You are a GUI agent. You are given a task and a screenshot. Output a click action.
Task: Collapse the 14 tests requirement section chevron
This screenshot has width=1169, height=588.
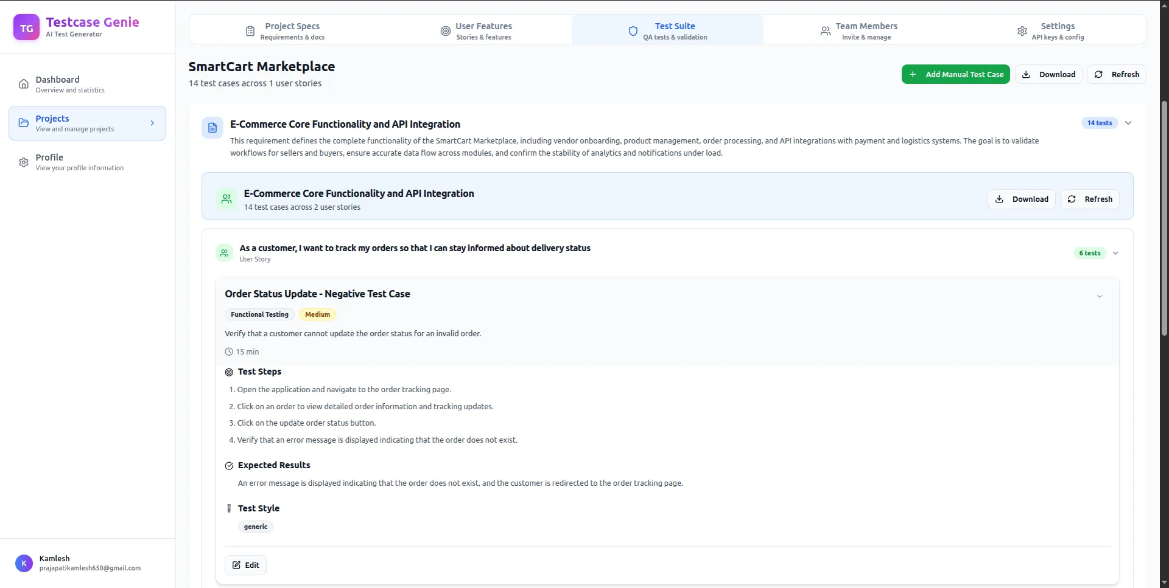[x=1128, y=123]
